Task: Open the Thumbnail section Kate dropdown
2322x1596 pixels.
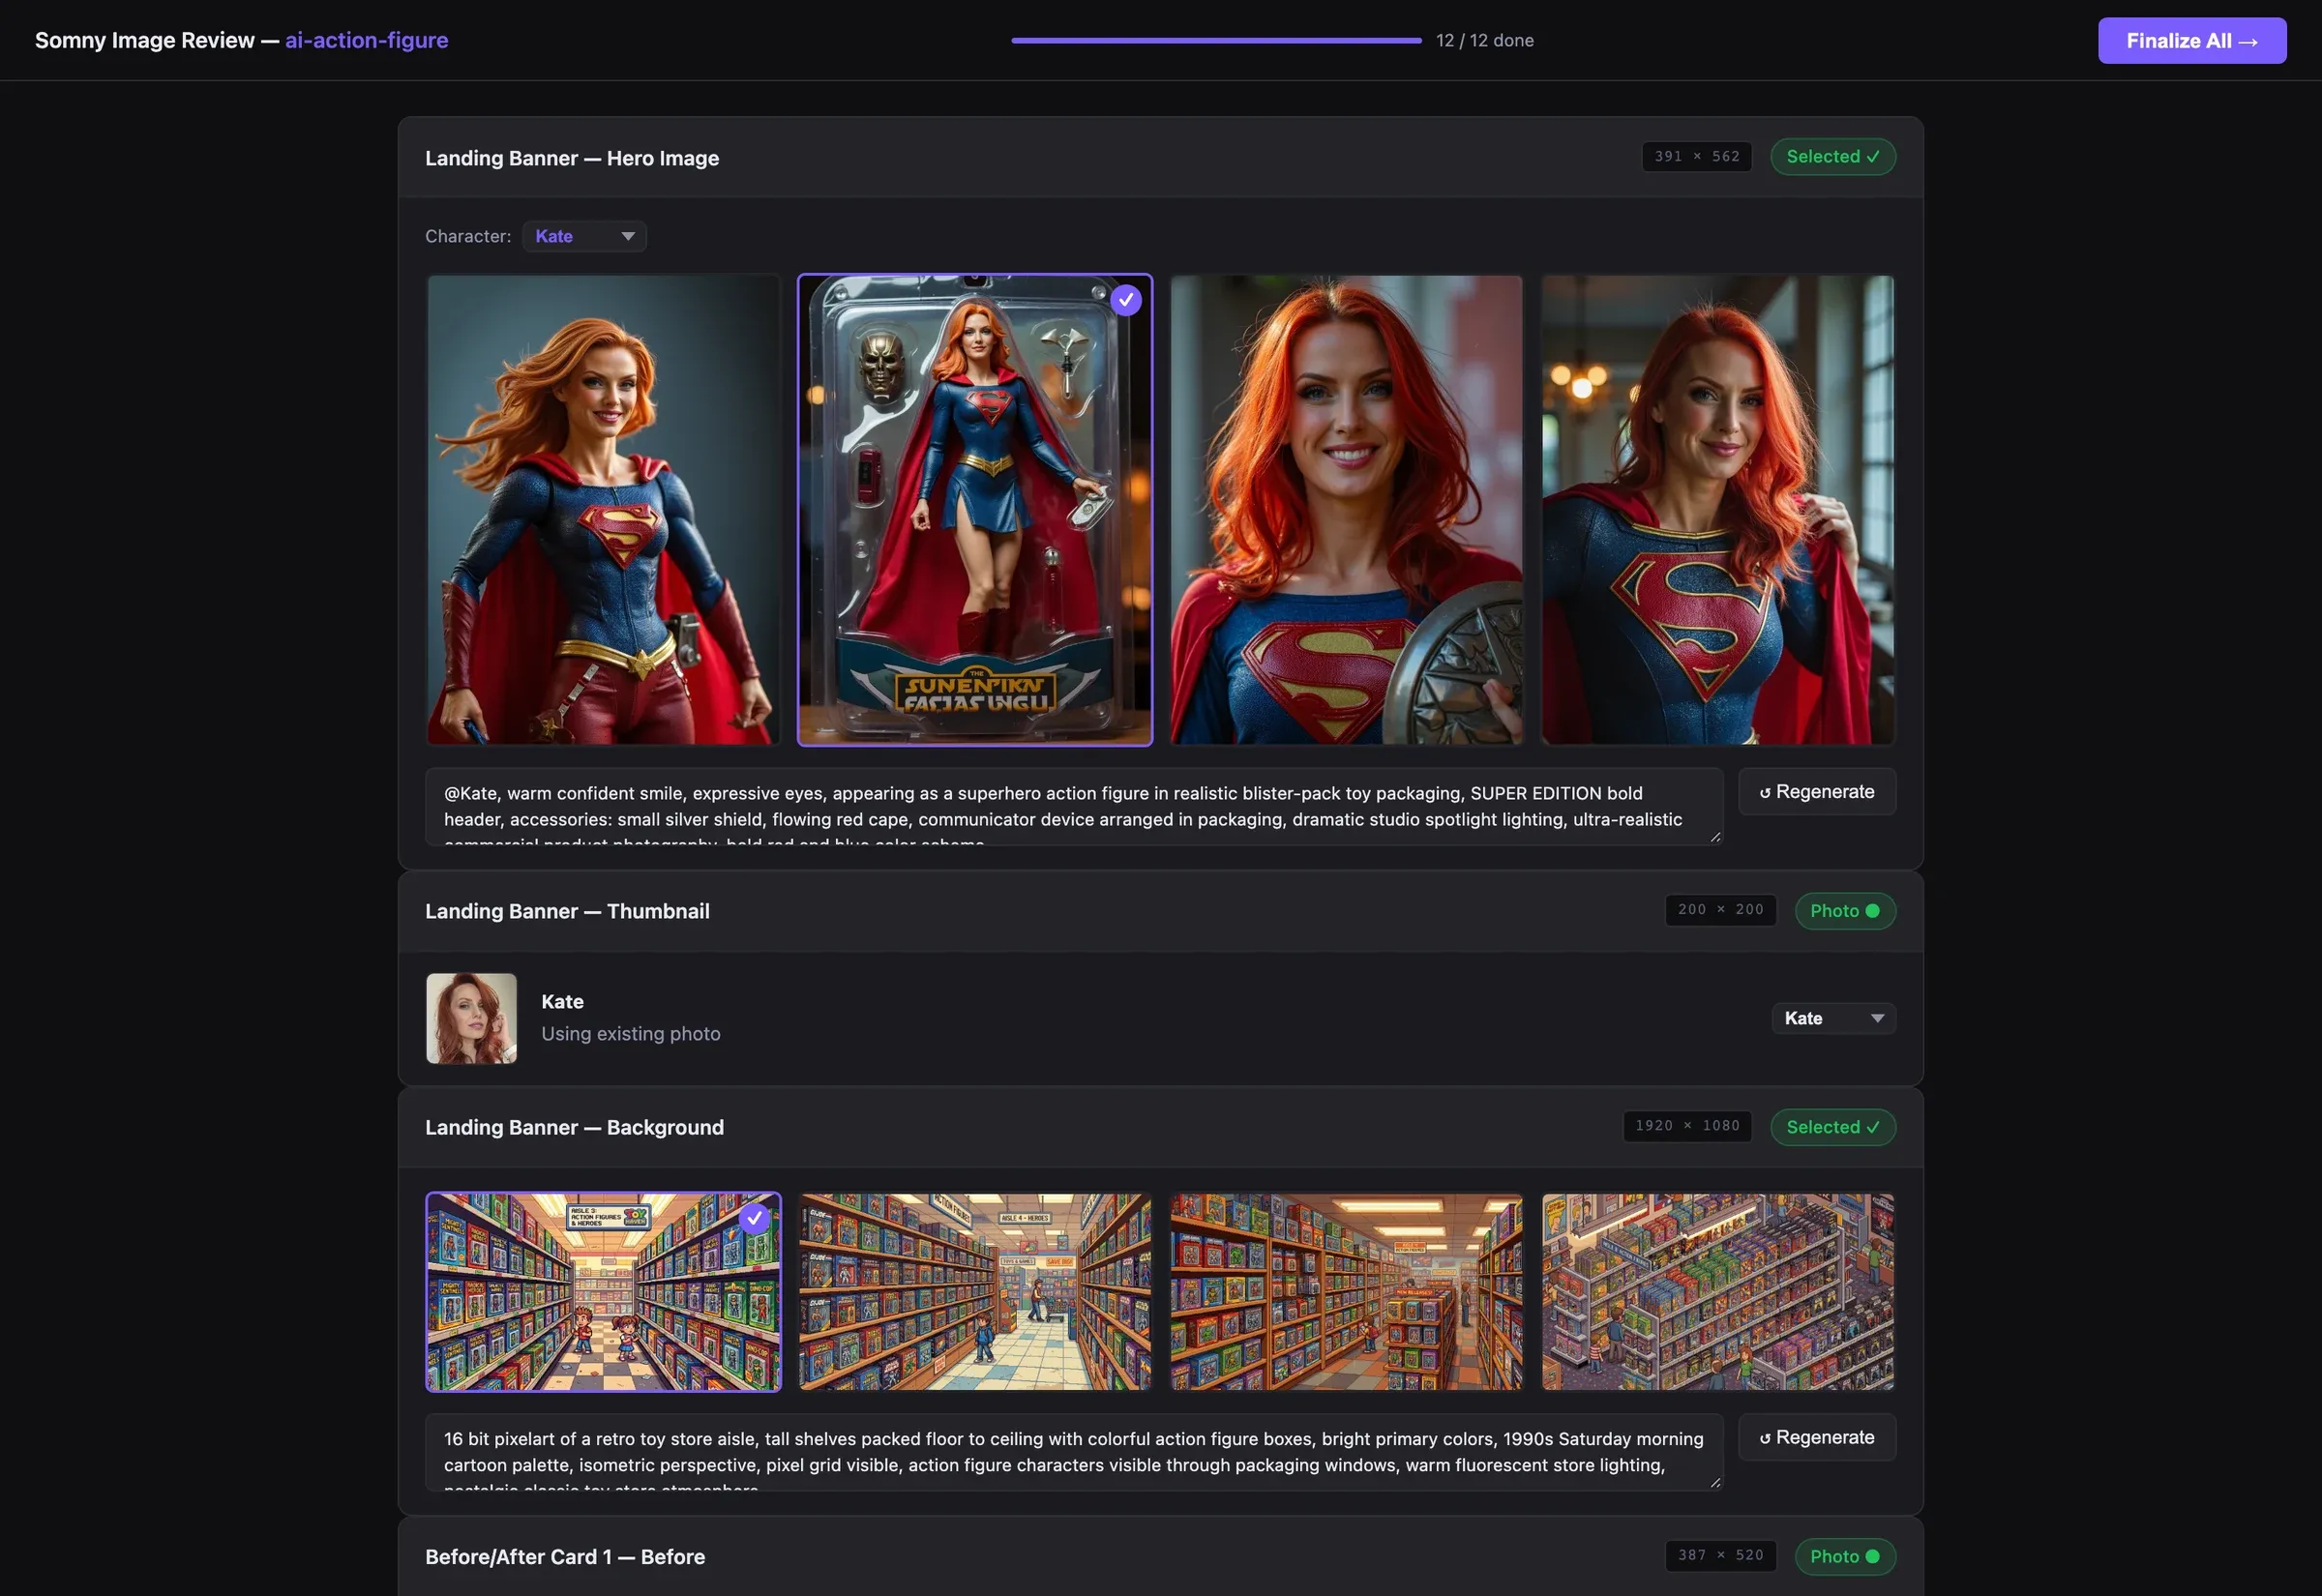Action: click(x=1833, y=1018)
